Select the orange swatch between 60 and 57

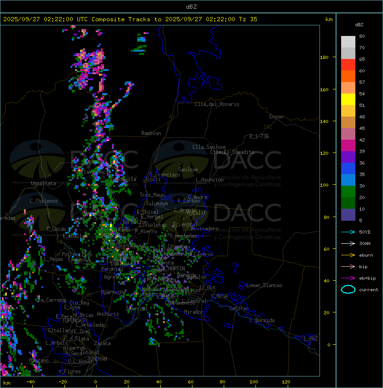tap(348, 76)
